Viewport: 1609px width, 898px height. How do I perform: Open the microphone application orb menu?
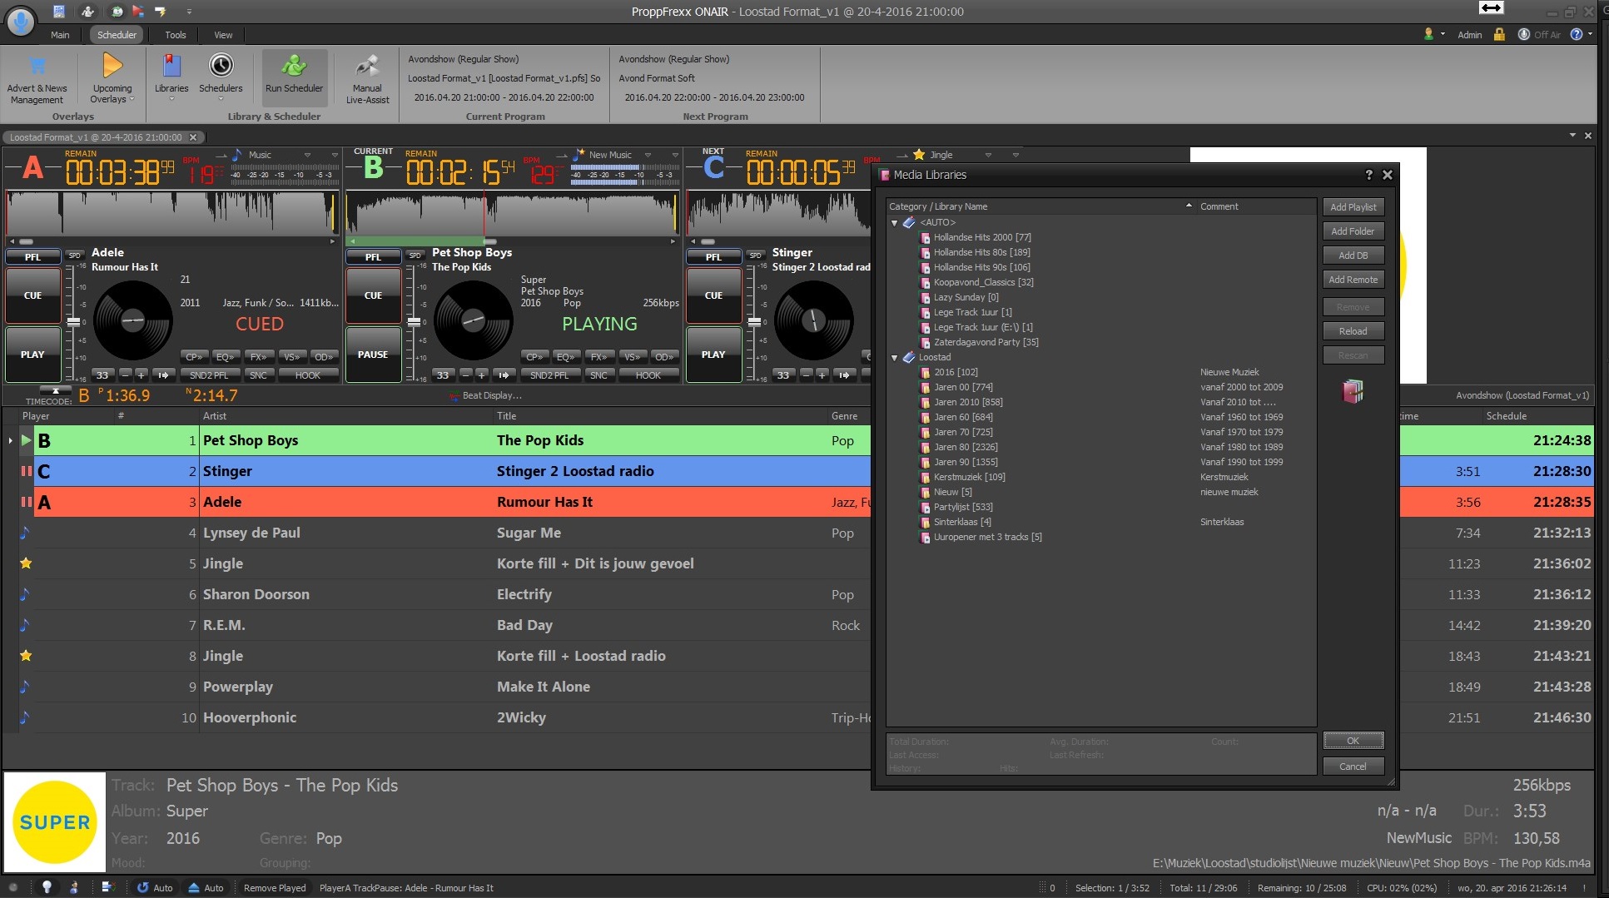pos(21,20)
